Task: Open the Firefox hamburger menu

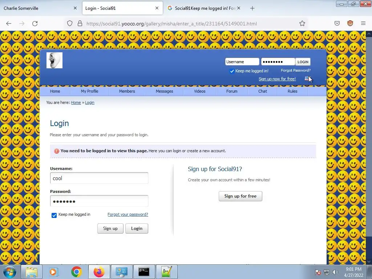Action: point(363,23)
